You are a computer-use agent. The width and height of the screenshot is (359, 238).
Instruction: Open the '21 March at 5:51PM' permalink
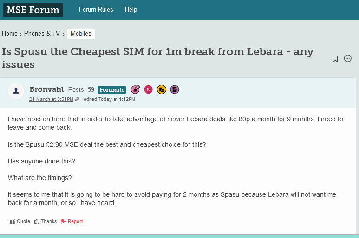51,100
